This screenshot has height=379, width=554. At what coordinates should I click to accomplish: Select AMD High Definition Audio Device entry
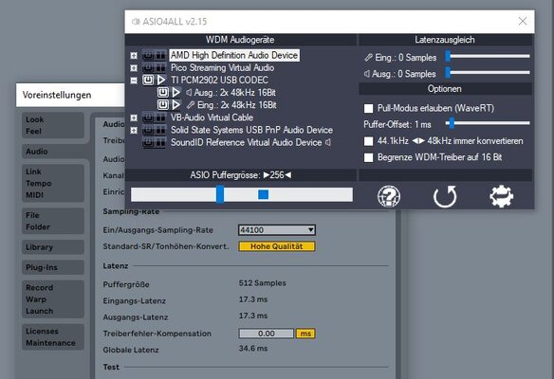coord(234,55)
